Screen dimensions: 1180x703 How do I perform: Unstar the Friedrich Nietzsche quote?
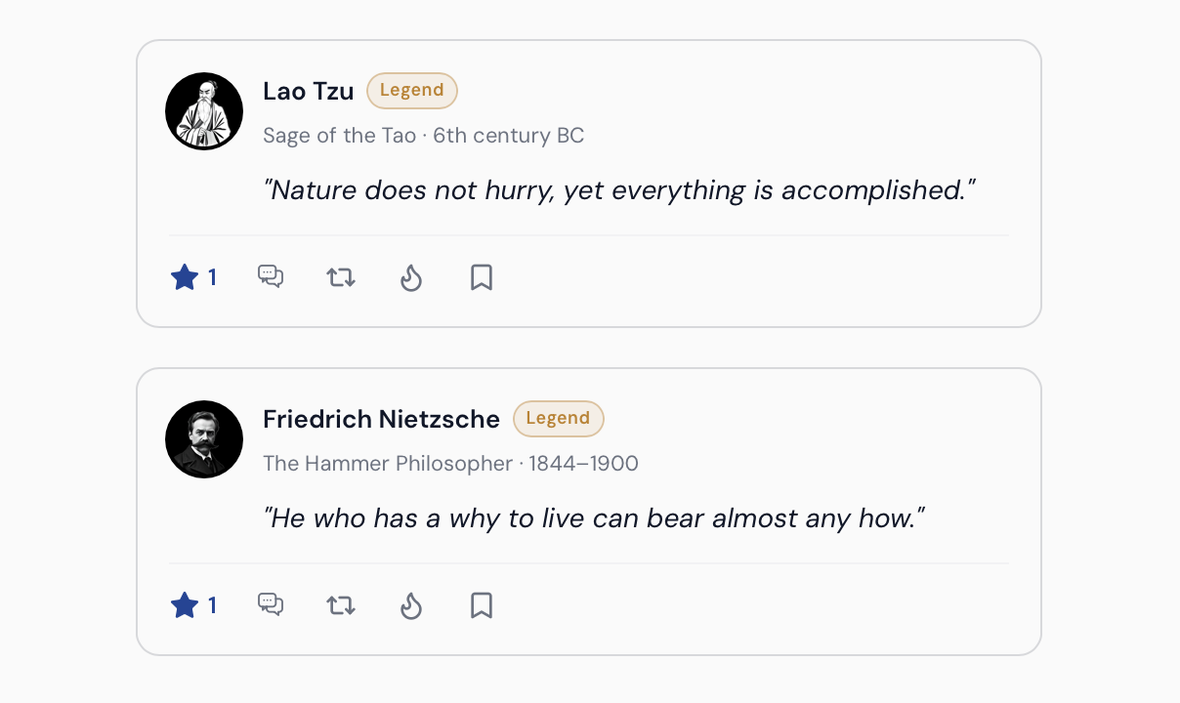193,606
